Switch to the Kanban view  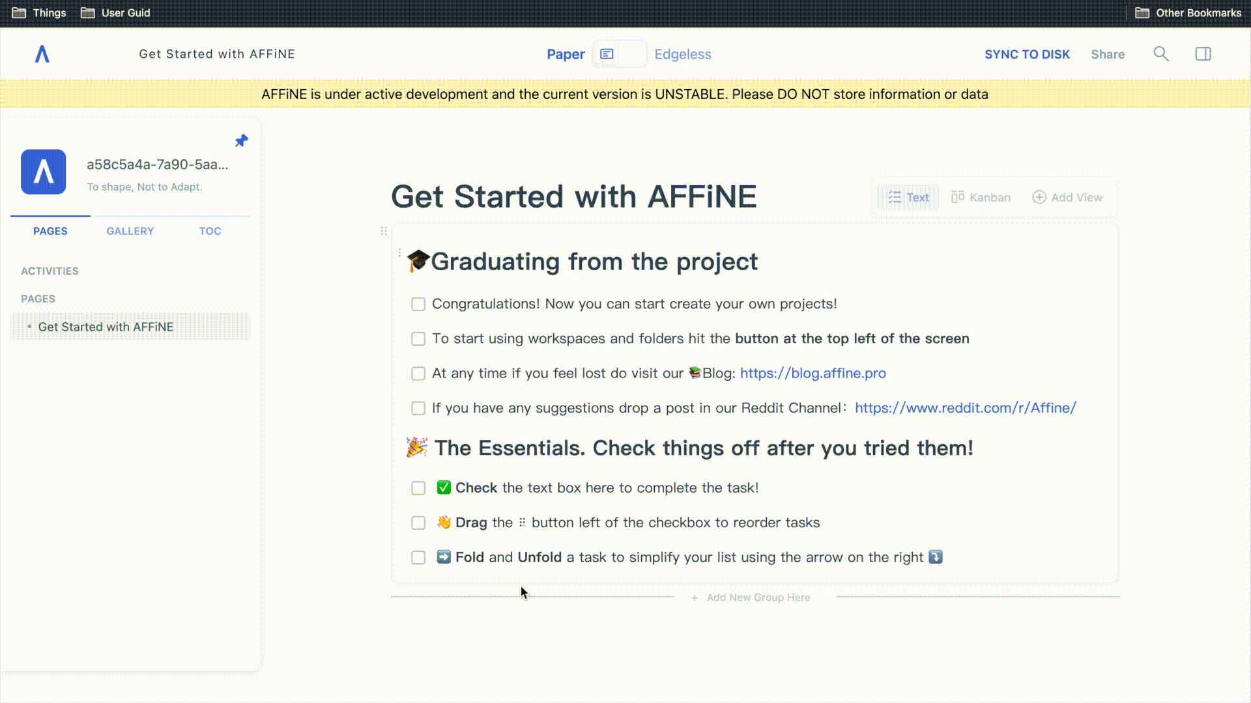pos(981,197)
